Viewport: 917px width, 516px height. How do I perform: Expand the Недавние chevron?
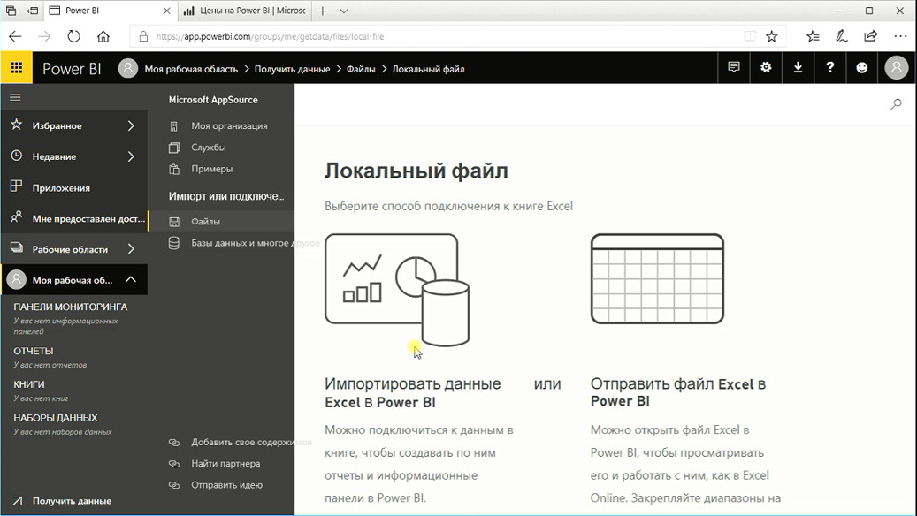point(131,156)
